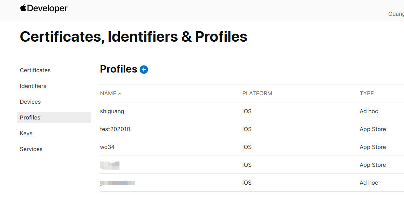Viewport: 404px width, 219px height.
Task: Click Ad hoc type of shiguang profile
Action: click(369, 111)
